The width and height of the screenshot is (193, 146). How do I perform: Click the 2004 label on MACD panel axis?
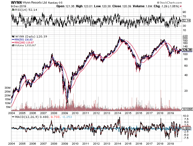12,144
